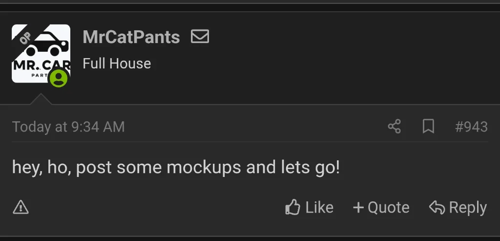Click the "Today at 9:34 AM" timestamp
The width and height of the screenshot is (500, 241).
coord(68,127)
